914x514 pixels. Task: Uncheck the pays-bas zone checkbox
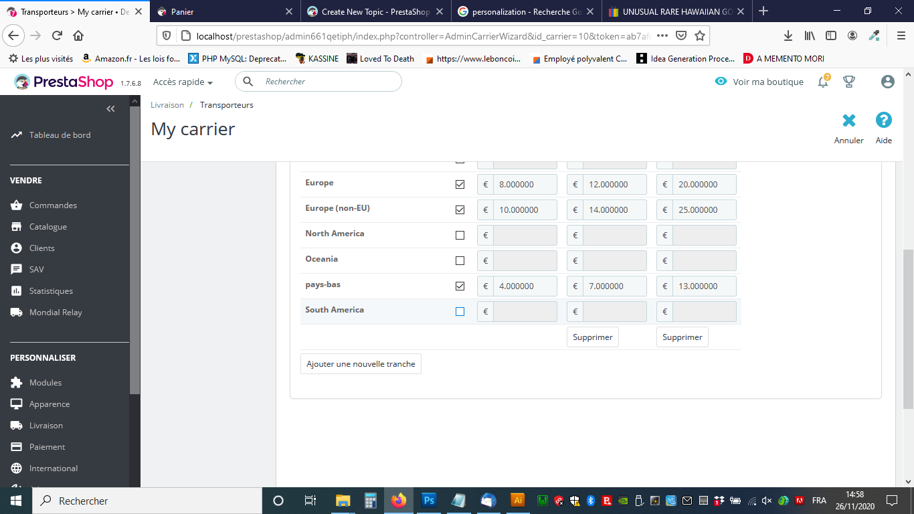click(460, 286)
